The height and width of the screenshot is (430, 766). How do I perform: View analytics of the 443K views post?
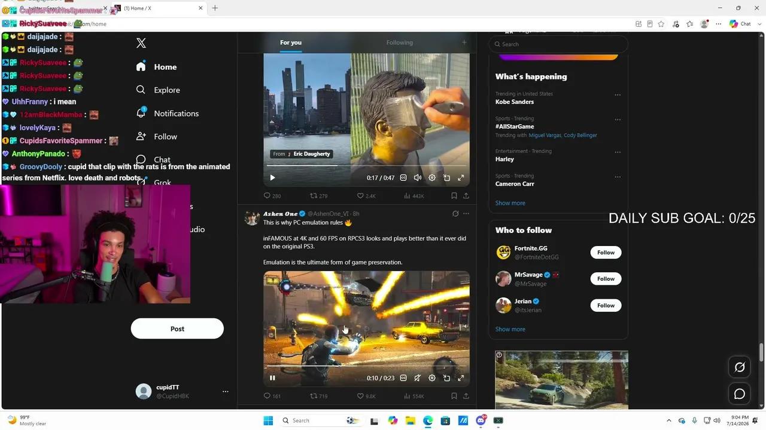(414, 196)
